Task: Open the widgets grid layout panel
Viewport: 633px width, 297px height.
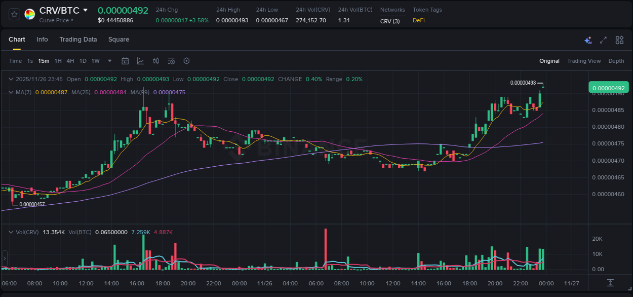Action: coord(619,40)
